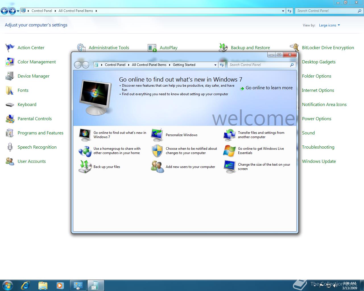The height and width of the screenshot is (291, 364).
Task: Open the Programs and Features icon
Action: pyautogui.click(x=10, y=133)
